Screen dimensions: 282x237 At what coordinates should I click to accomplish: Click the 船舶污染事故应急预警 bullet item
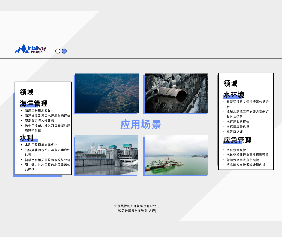242,160
